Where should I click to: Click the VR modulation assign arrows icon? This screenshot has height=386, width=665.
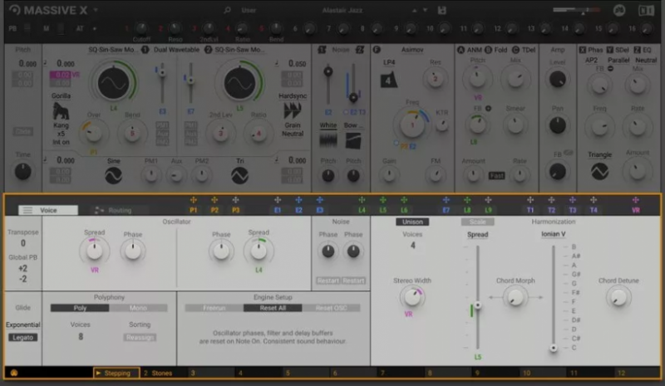(x=635, y=200)
